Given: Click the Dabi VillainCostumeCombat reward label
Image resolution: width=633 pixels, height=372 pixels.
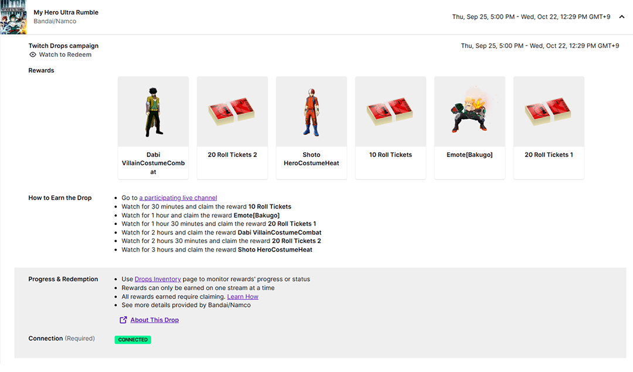Looking at the screenshot, I should (x=153, y=163).
